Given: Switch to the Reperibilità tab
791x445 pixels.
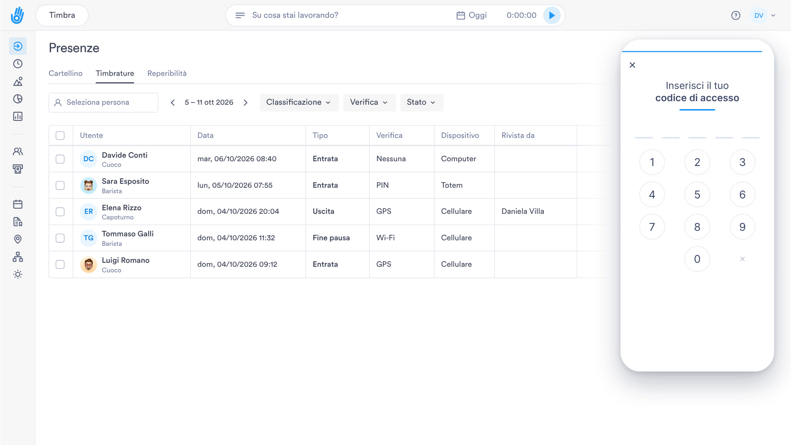Looking at the screenshot, I should pos(167,74).
